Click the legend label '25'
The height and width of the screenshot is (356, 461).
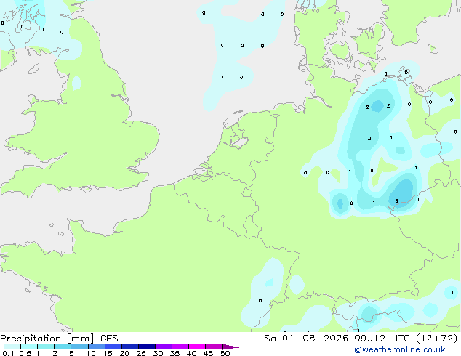[x=141, y=353]
